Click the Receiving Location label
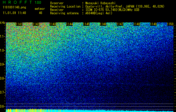176x112 pixels. 65,6
